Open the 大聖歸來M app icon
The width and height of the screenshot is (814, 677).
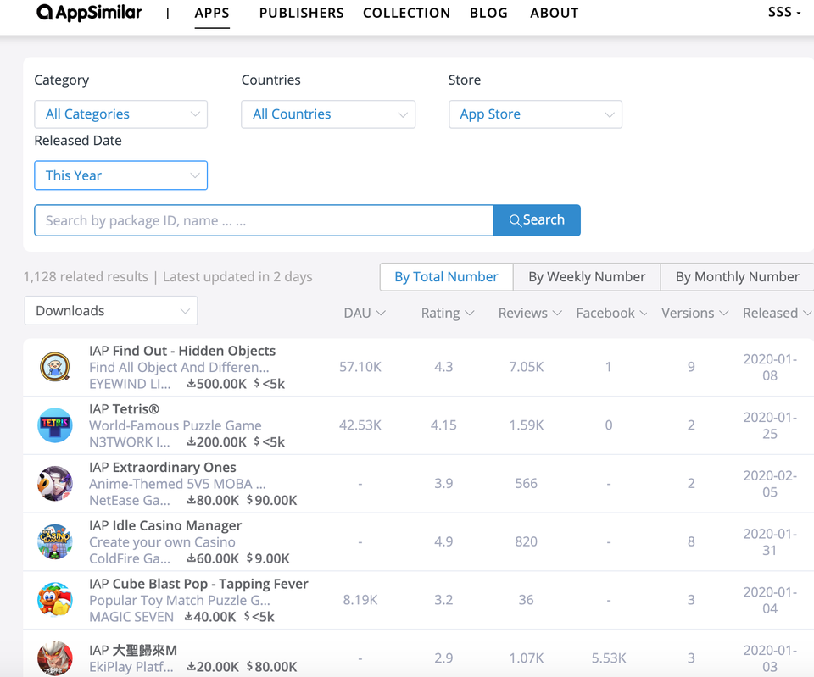pyautogui.click(x=55, y=658)
